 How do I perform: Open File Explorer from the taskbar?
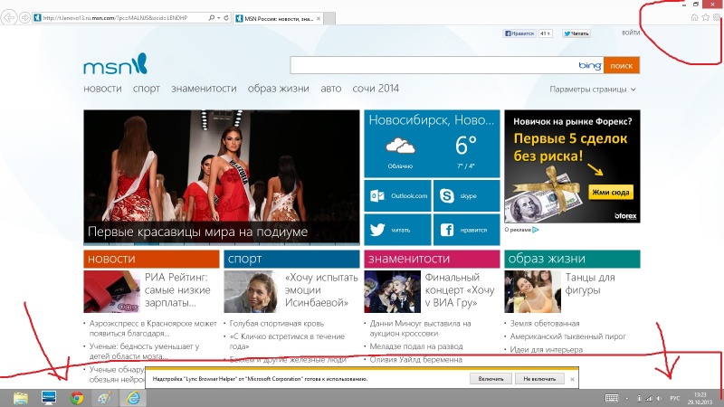tap(21, 398)
